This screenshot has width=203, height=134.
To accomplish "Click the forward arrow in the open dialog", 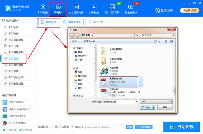I will coord(77,35).
